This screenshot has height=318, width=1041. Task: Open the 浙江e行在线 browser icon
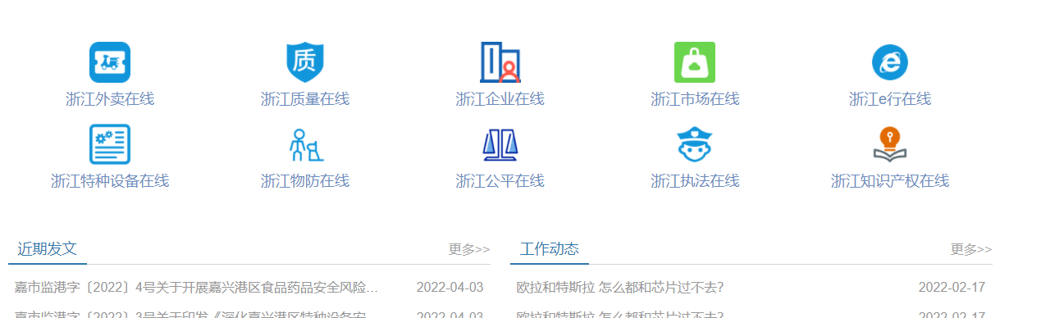click(x=890, y=62)
